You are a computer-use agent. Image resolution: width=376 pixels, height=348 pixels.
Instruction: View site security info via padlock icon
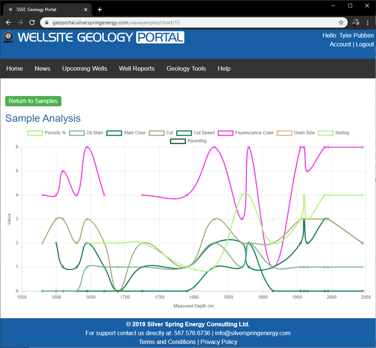[47, 22]
